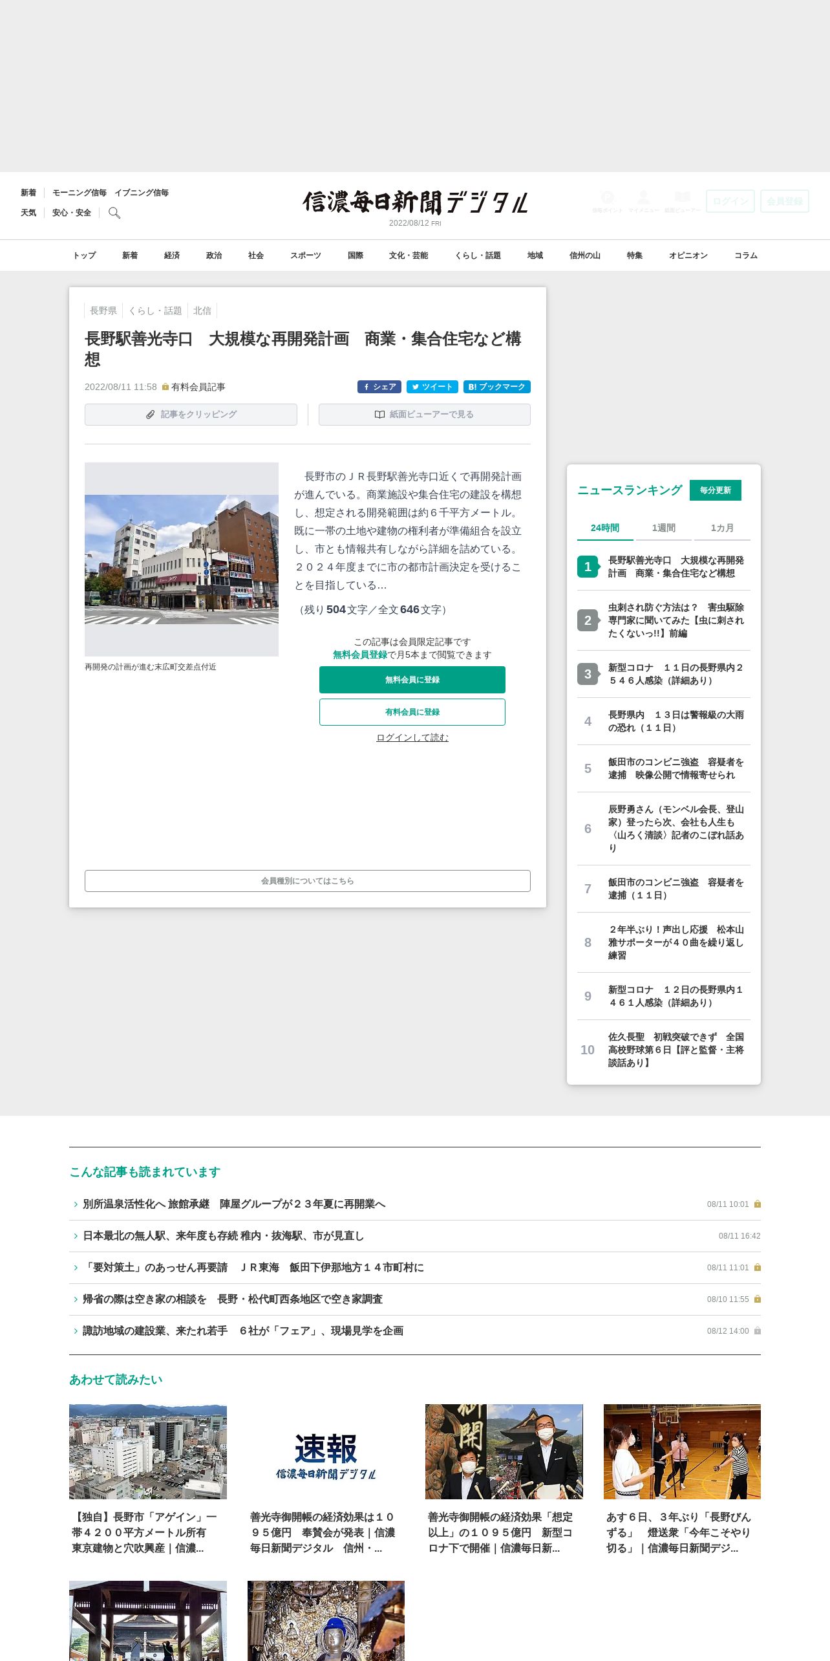Open the basketball gym びんずる thumbnail
Viewport: 830px width, 1661px height.
click(x=682, y=1451)
